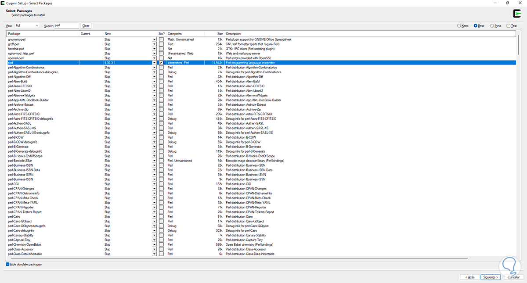Open the View dropdown set to Full

pos(27,26)
